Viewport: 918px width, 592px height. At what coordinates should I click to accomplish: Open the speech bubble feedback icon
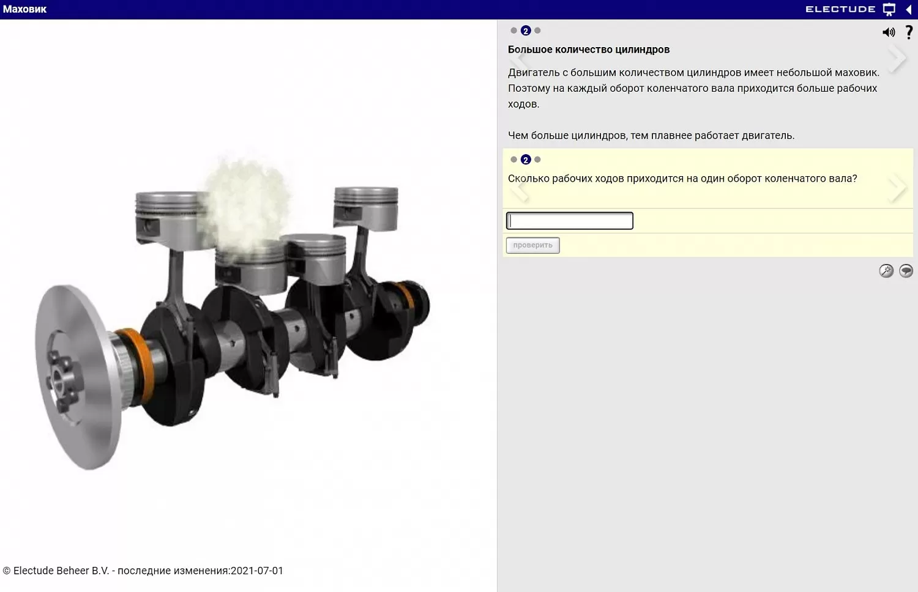(x=906, y=271)
